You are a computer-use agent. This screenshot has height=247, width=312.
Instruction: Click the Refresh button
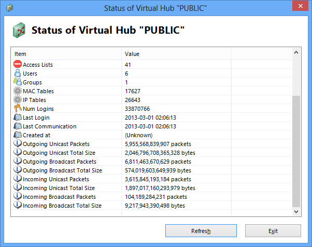click(201, 231)
